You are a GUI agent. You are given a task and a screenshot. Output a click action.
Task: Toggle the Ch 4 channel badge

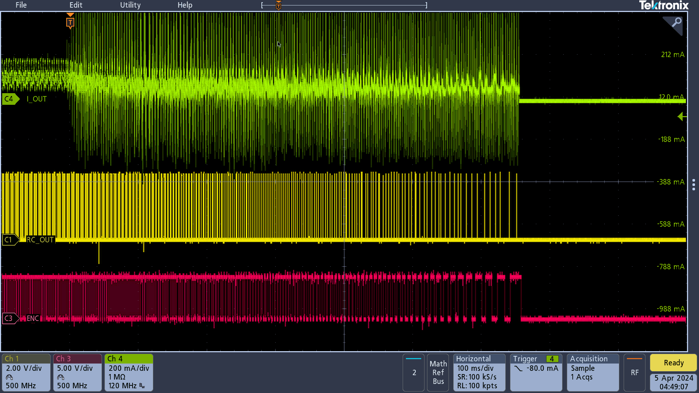[129, 372]
